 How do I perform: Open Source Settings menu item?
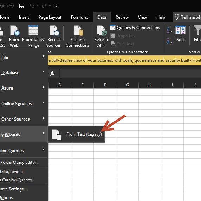(24, 189)
